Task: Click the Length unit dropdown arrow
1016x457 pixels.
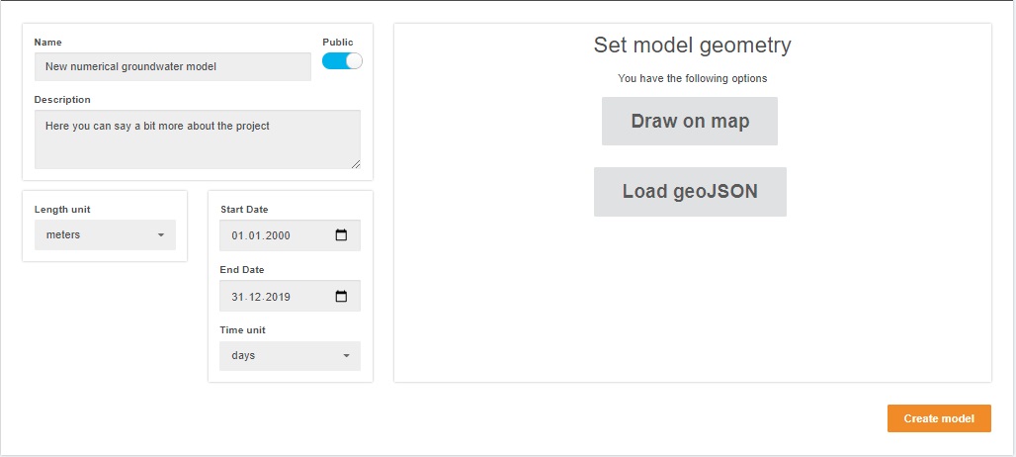Action: pyautogui.click(x=161, y=235)
